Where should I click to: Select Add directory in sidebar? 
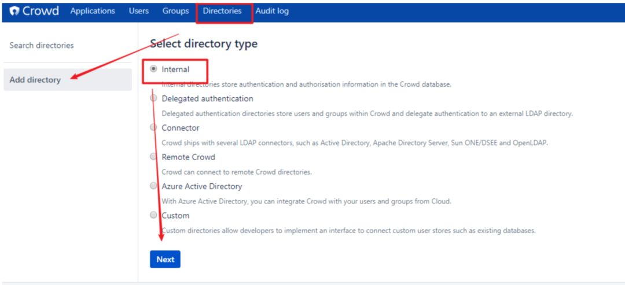point(68,80)
